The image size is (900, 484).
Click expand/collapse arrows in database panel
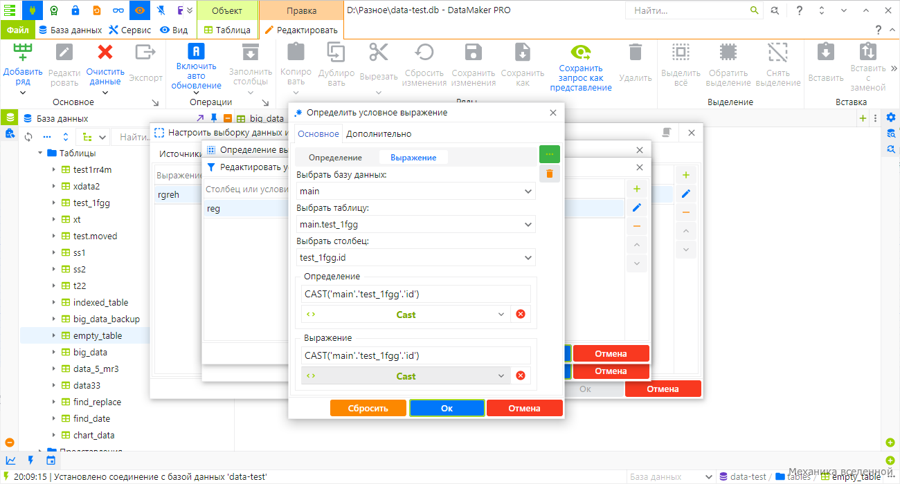66,137
